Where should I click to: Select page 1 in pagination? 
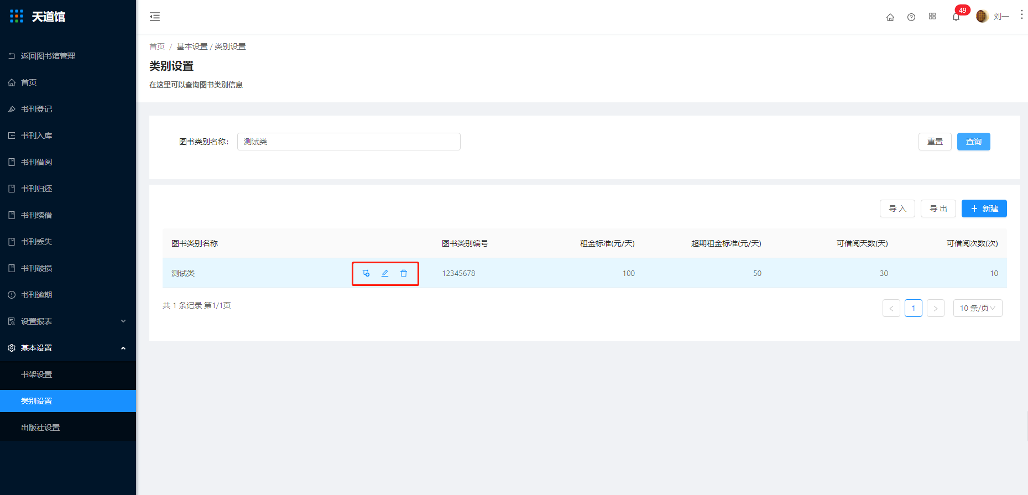click(914, 308)
